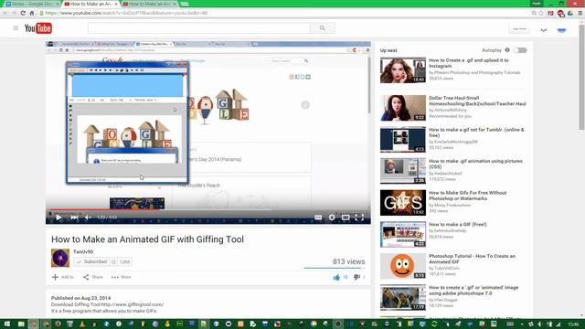Toggle subtitles with the captions icon
This screenshot has height=329, width=585.
318,218
